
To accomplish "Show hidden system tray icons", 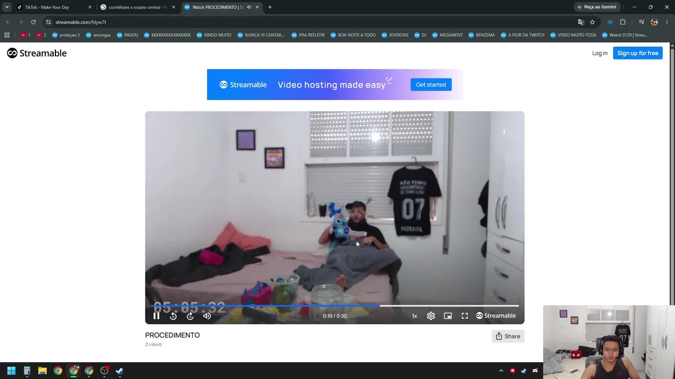I will coord(501,371).
